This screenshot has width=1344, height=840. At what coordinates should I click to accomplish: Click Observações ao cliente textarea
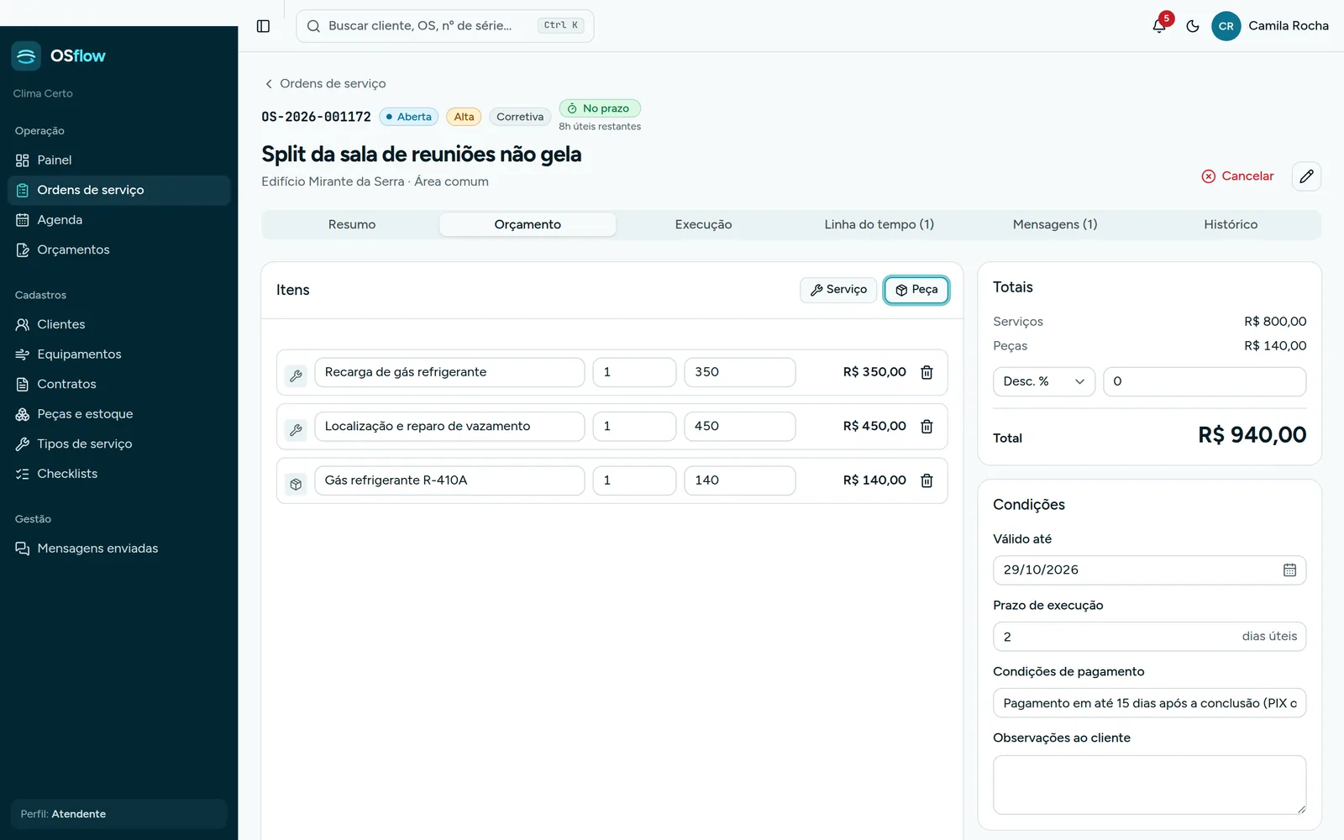(1149, 785)
